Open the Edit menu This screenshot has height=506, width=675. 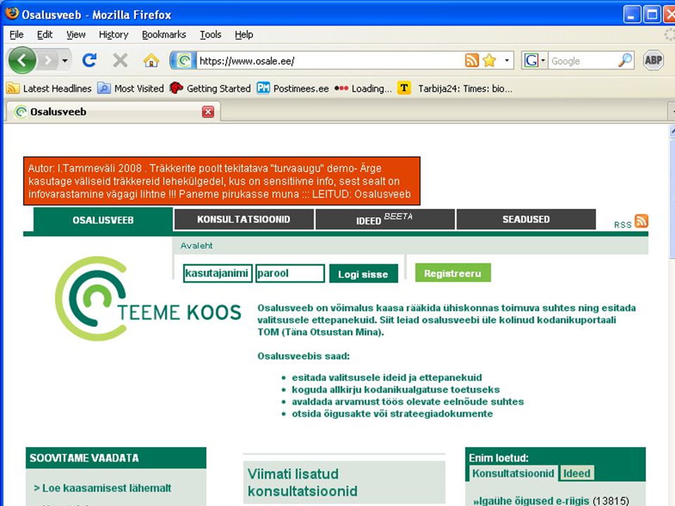click(x=44, y=34)
